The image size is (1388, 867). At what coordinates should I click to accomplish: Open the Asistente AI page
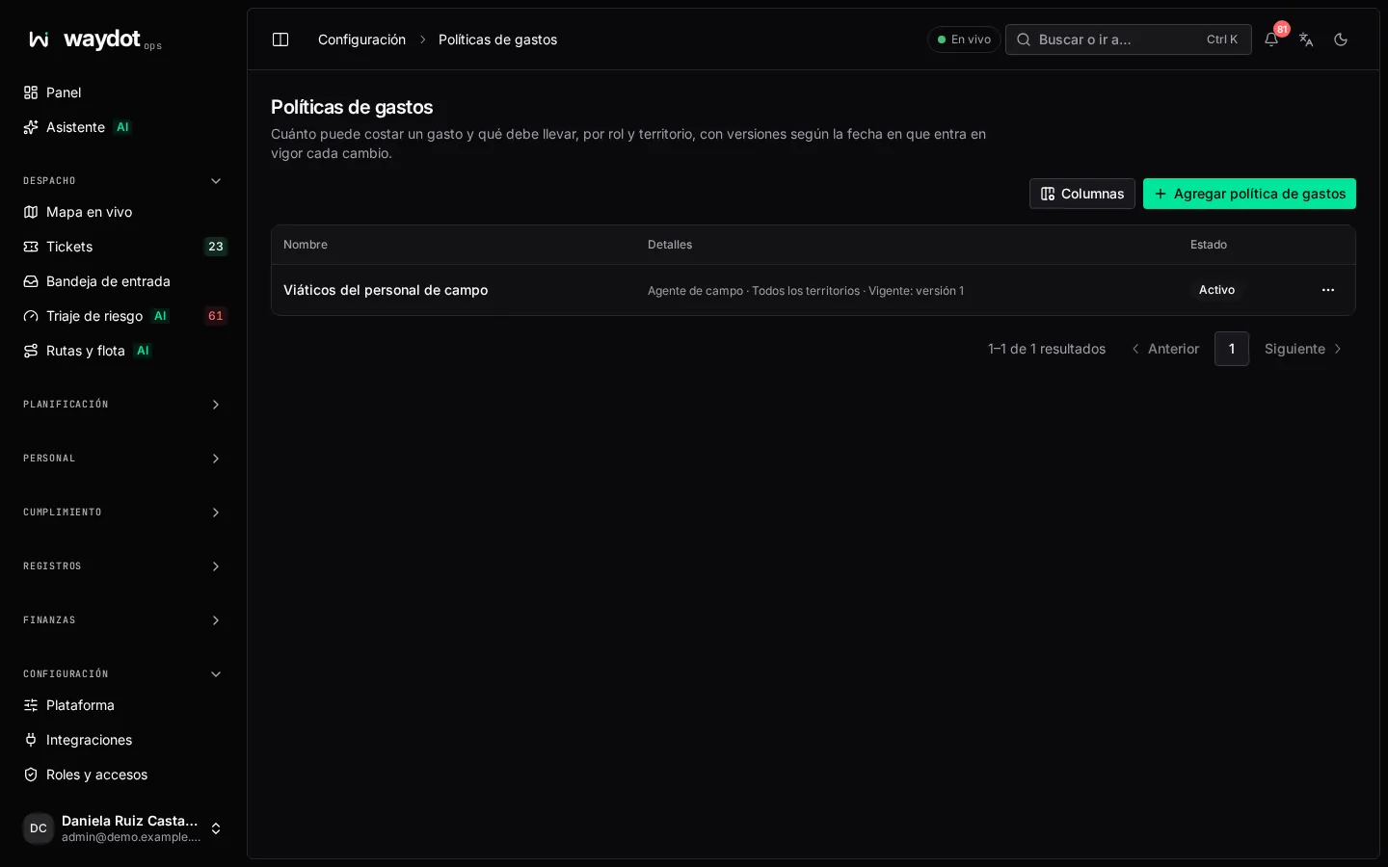pos(123,127)
